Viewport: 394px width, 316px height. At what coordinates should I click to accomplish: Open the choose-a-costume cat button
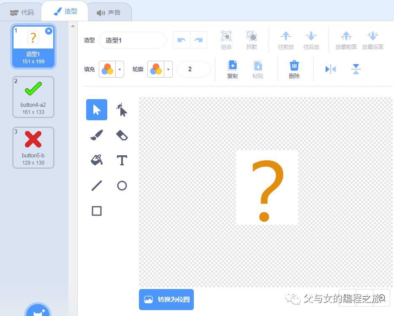pos(38,311)
